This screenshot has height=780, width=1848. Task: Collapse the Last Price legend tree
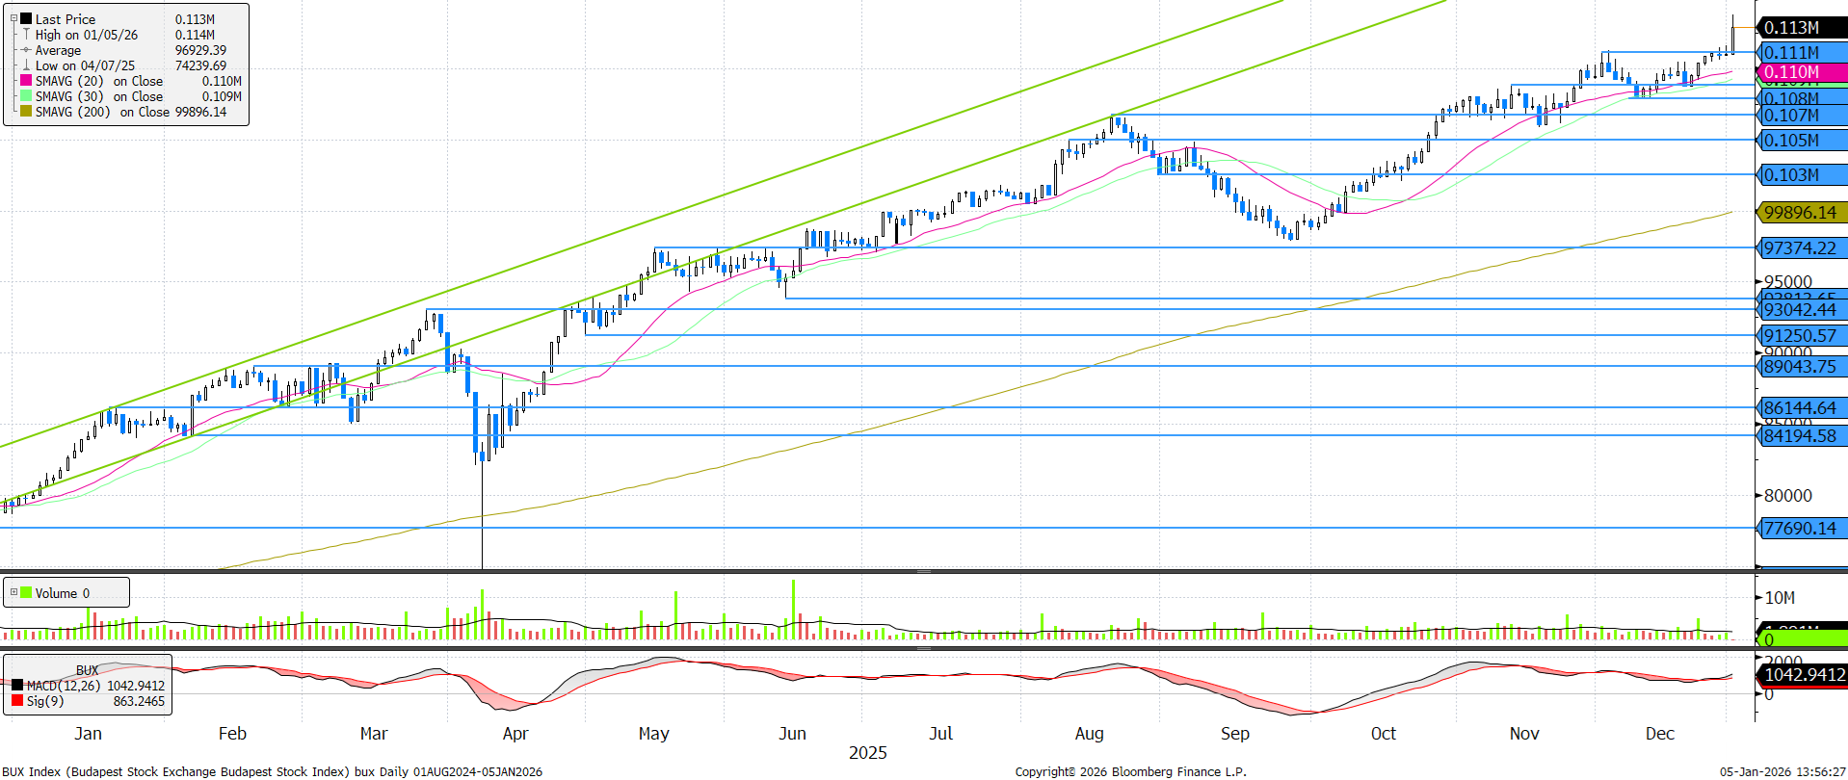pos(13,18)
